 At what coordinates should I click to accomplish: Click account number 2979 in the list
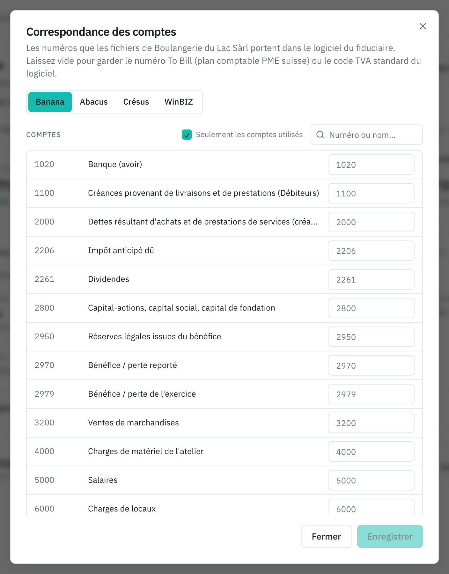(x=44, y=394)
